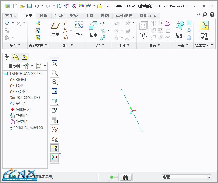Switch to the 分析 (Analysis) tab
218x183 pixels.
coord(43,16)
